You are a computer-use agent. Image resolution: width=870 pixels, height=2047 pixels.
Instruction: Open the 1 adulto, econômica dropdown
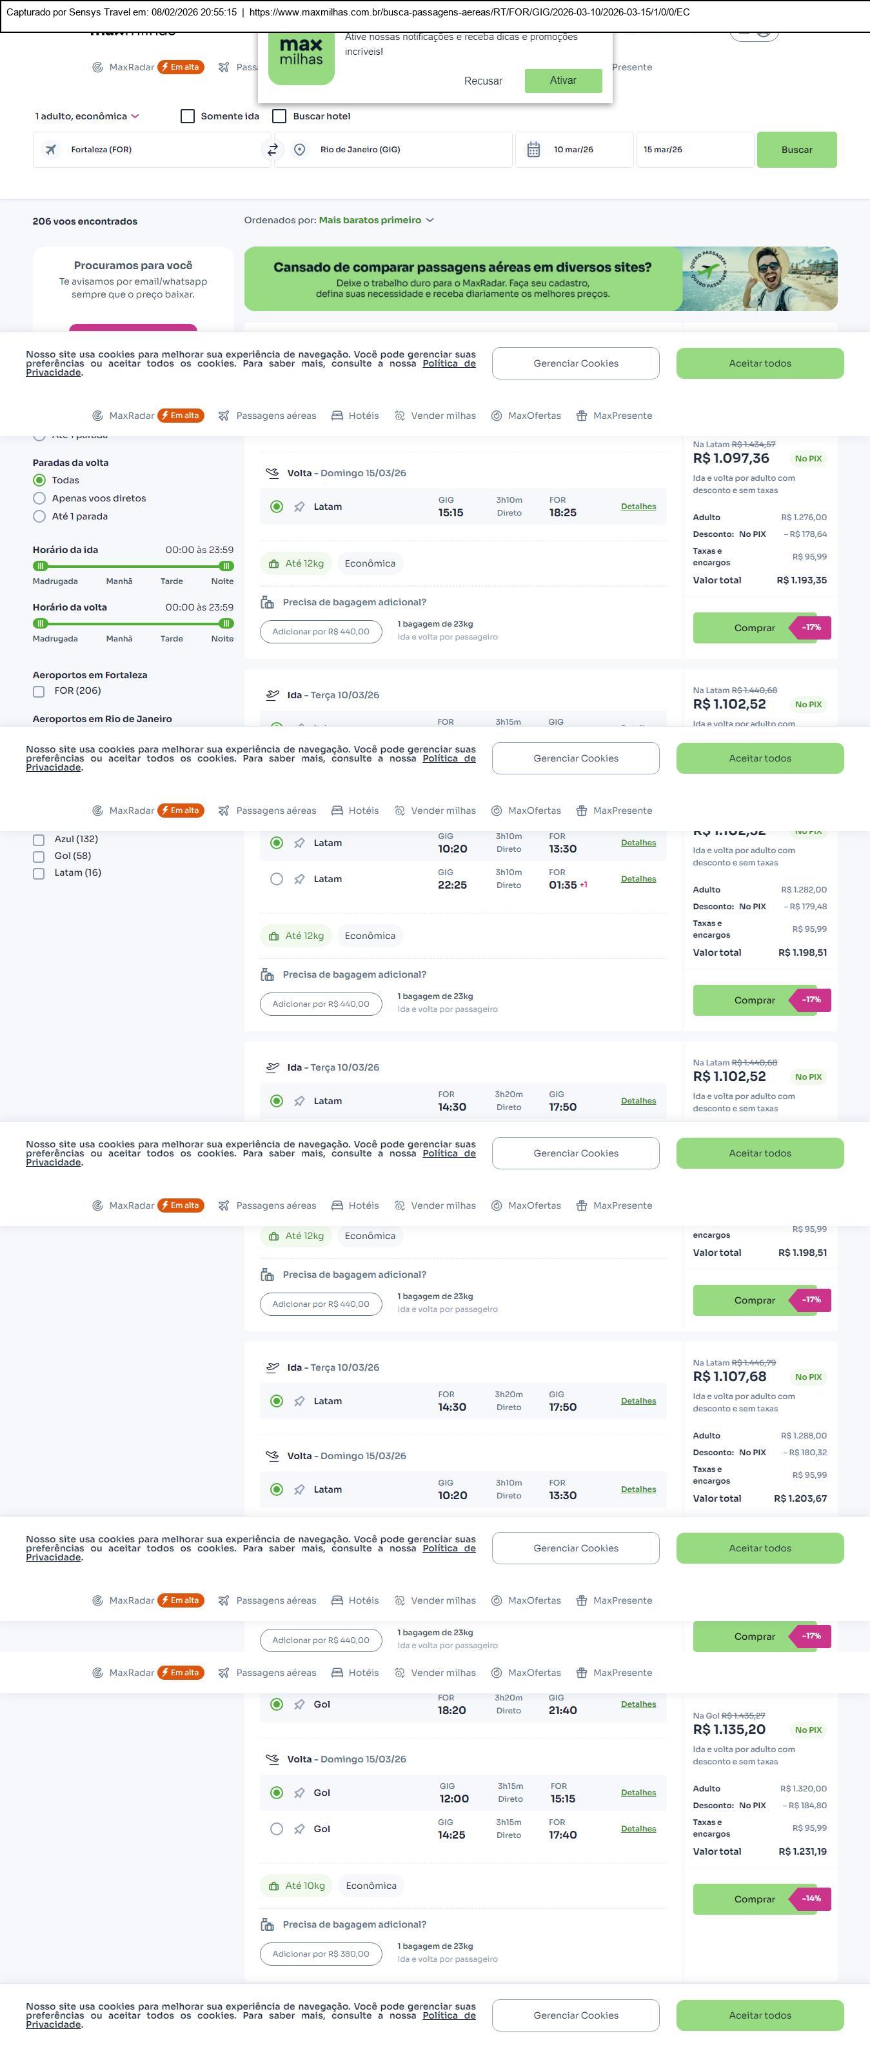(x=87, y=116)
